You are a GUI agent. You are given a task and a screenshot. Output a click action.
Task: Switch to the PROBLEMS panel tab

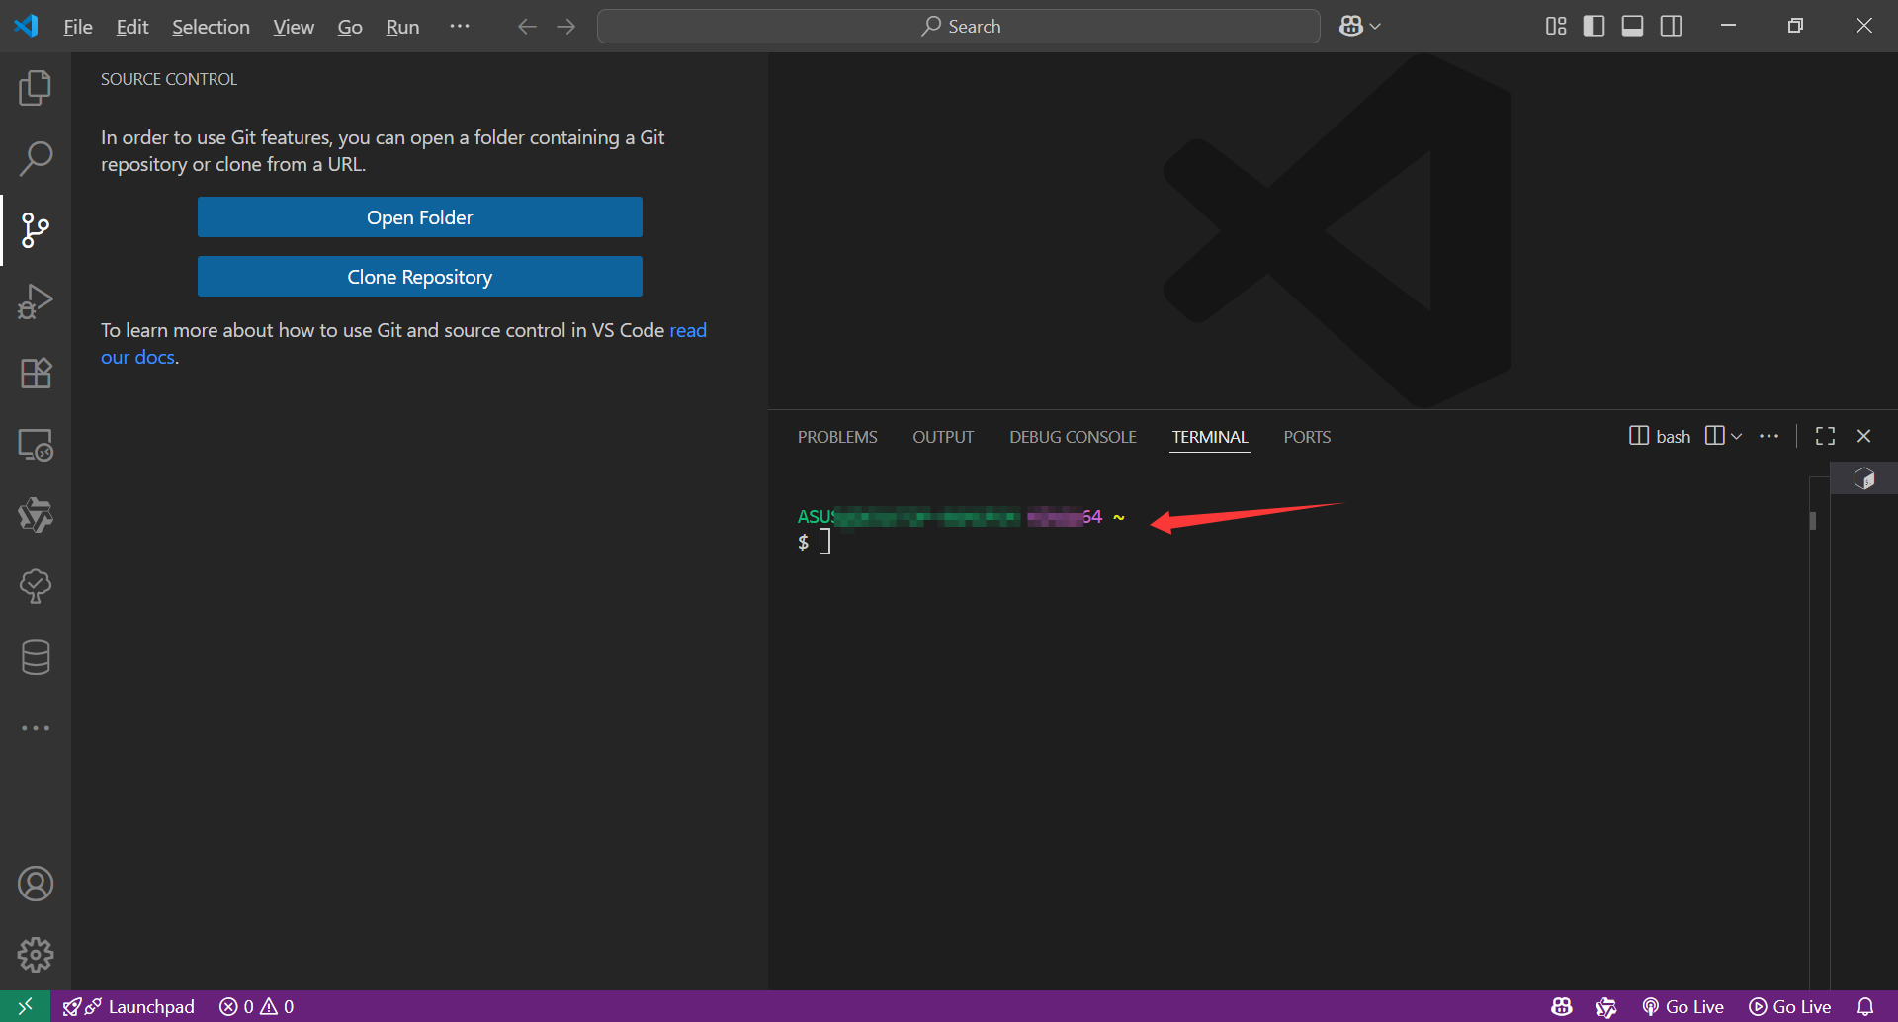[837, 437]
